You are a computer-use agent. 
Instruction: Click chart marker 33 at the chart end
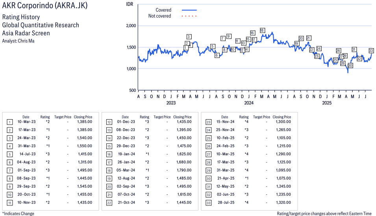371,51
